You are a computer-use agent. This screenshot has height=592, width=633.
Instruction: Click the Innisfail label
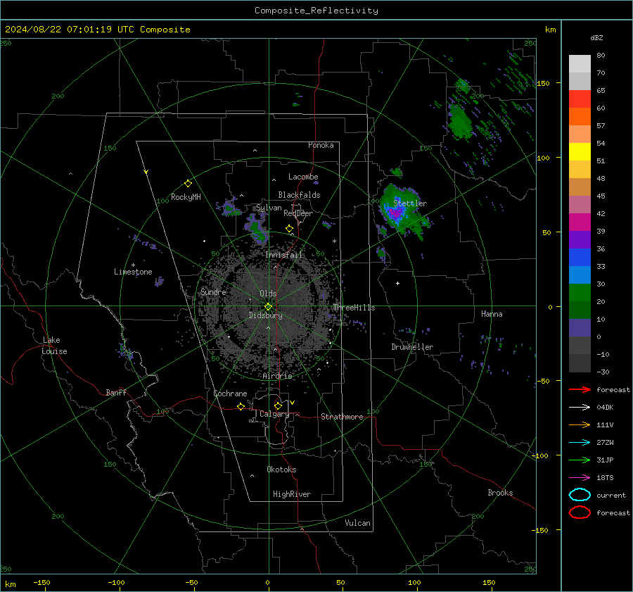[284, 255]
